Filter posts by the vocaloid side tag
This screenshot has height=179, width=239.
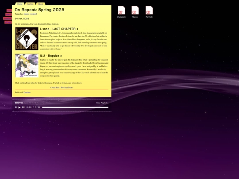[8, 19]
